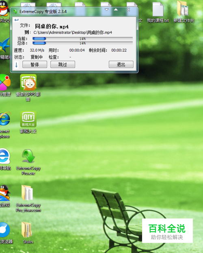Click the 退出 exit button

point(121,65)
